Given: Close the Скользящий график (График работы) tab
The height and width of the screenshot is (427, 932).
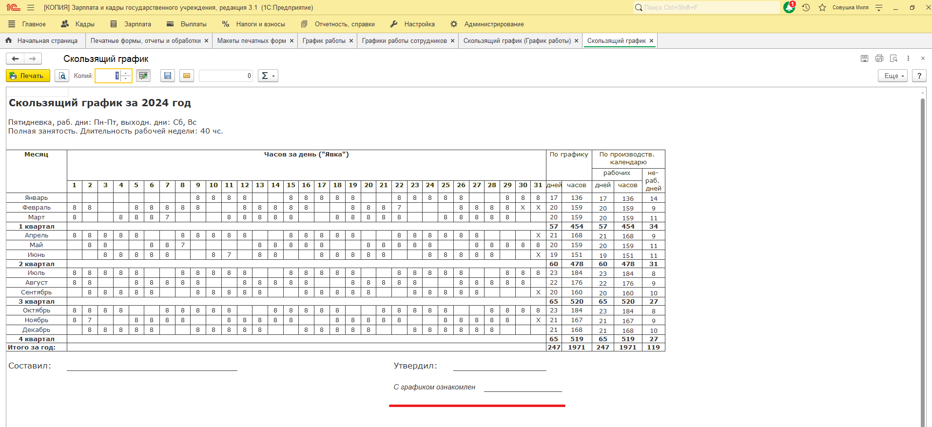Looking at the screenshot, I should point(576,41).
